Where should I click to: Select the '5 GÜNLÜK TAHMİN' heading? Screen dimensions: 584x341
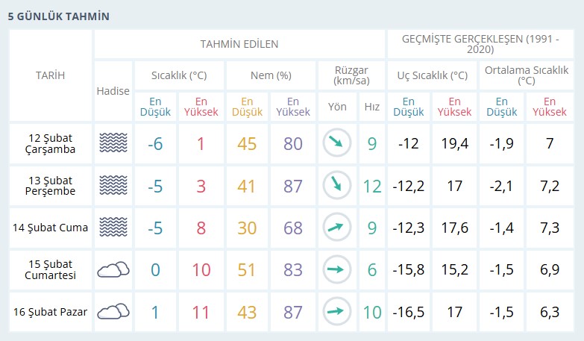pyautogui.click(x=59, y=16)
